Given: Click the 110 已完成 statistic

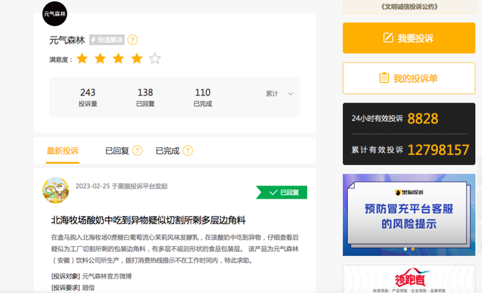Looking at the screenshot, I should click(x=202, y=97).
